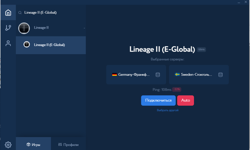
Task: Collapse the Lineage II game group
Action: point(84,28)
